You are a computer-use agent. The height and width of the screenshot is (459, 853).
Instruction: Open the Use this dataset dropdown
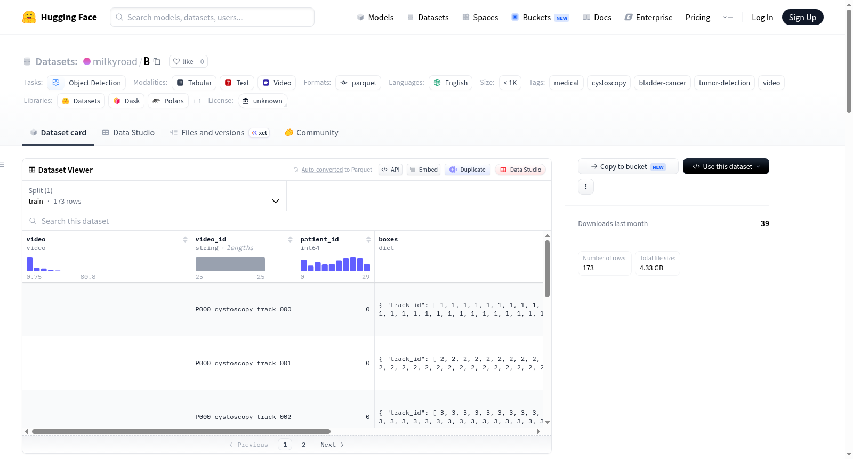726,166
